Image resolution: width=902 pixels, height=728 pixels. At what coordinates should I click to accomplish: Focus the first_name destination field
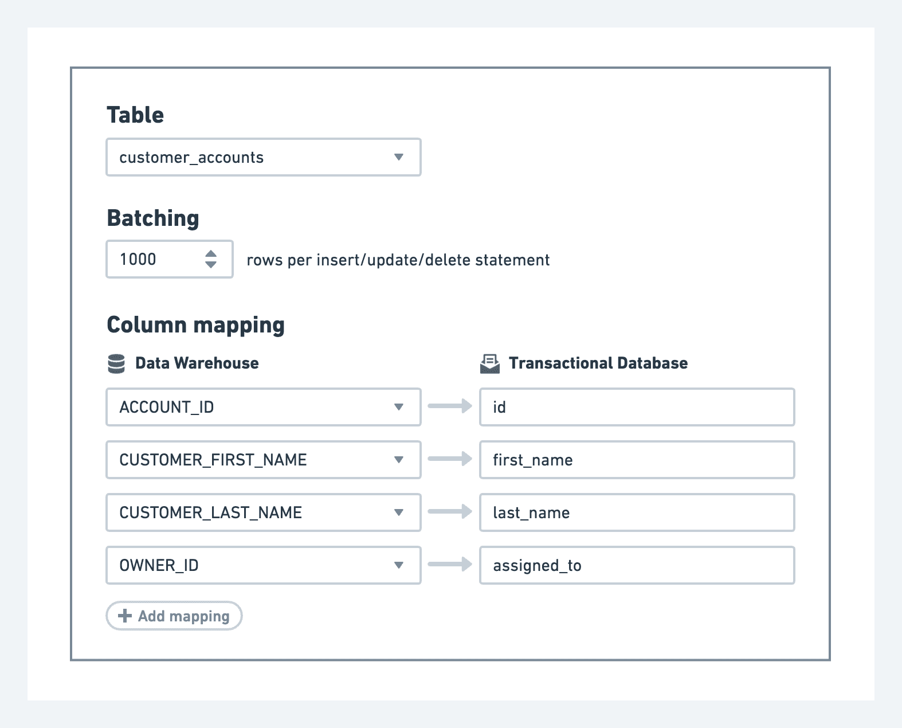pyautogui.click(x=637, y=460)
